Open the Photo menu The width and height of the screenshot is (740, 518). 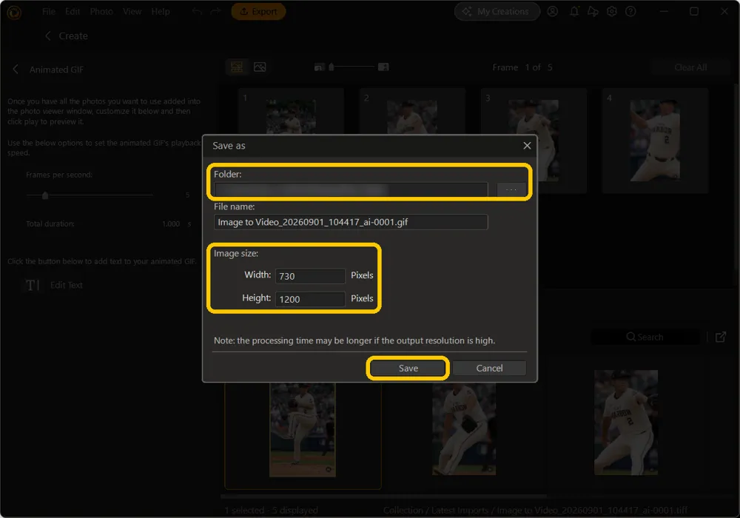[x=101, y=11]
